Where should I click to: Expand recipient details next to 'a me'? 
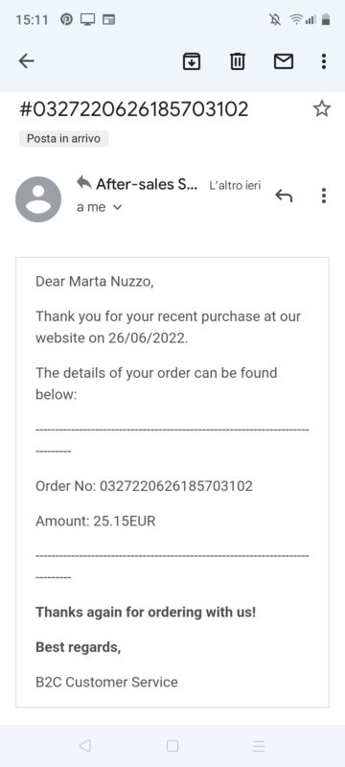pyautogui.click(x=117, y=207)
